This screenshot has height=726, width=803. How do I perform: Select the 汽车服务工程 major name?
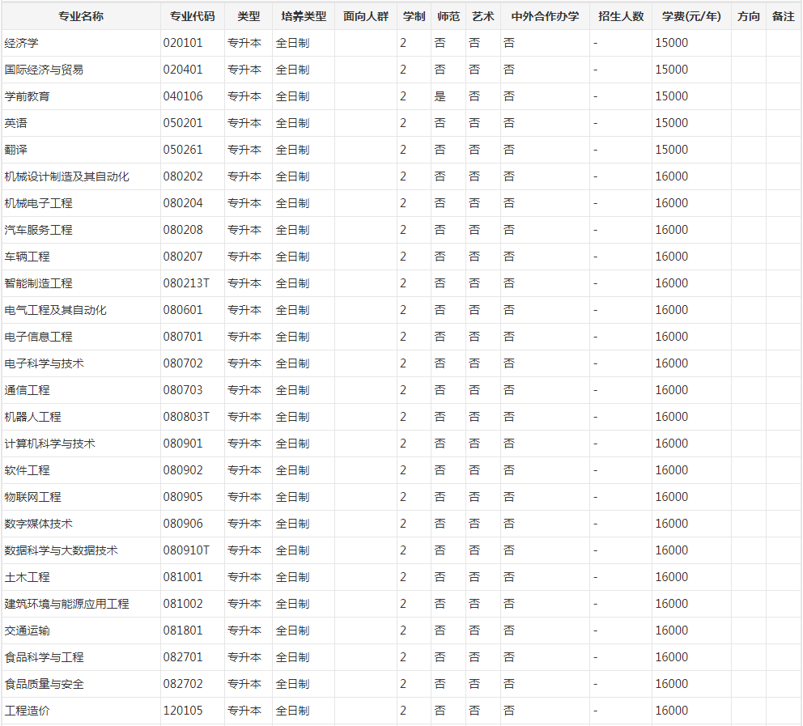click(38, 230)
